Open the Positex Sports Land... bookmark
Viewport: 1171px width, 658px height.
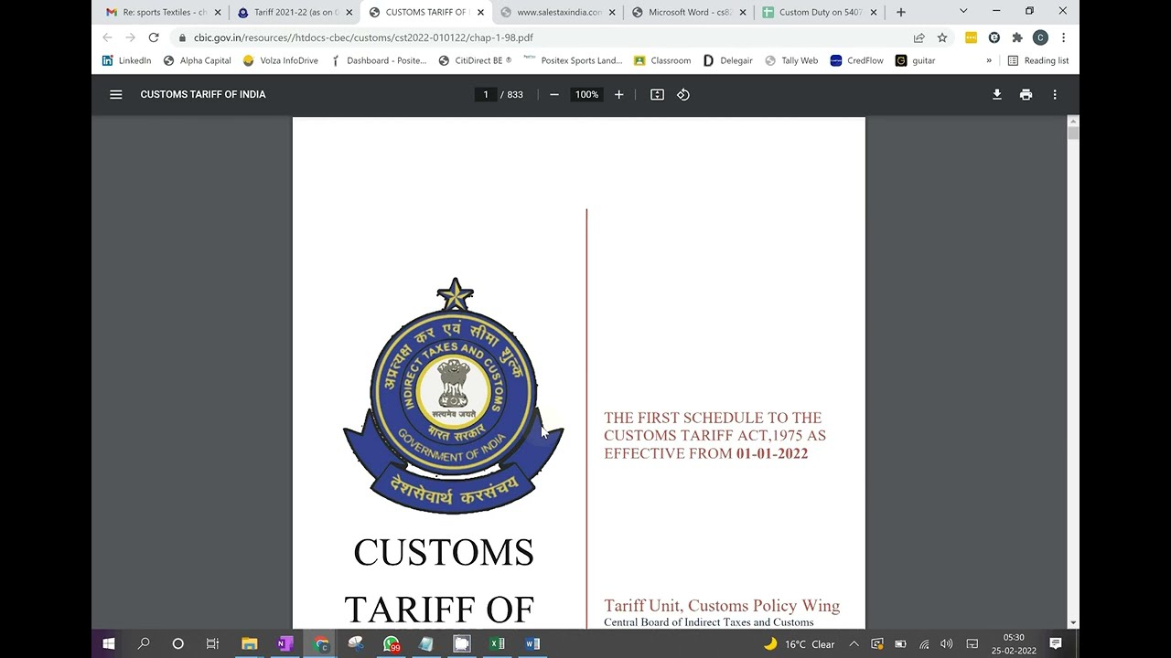tap(573, 60)
